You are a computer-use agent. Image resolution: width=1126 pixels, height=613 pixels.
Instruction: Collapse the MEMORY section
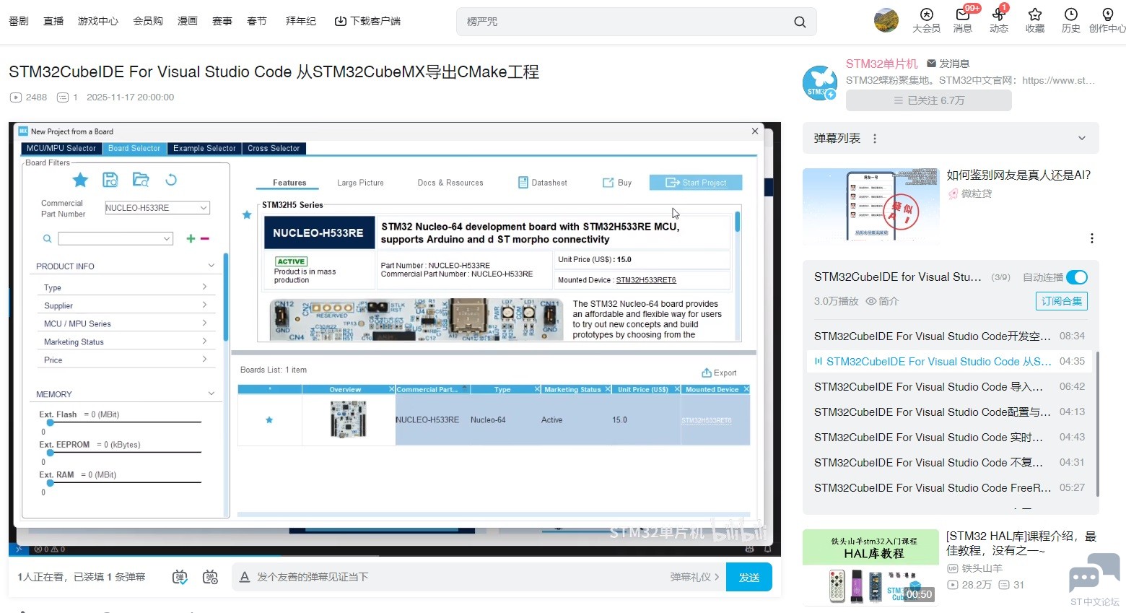(211, 394)
